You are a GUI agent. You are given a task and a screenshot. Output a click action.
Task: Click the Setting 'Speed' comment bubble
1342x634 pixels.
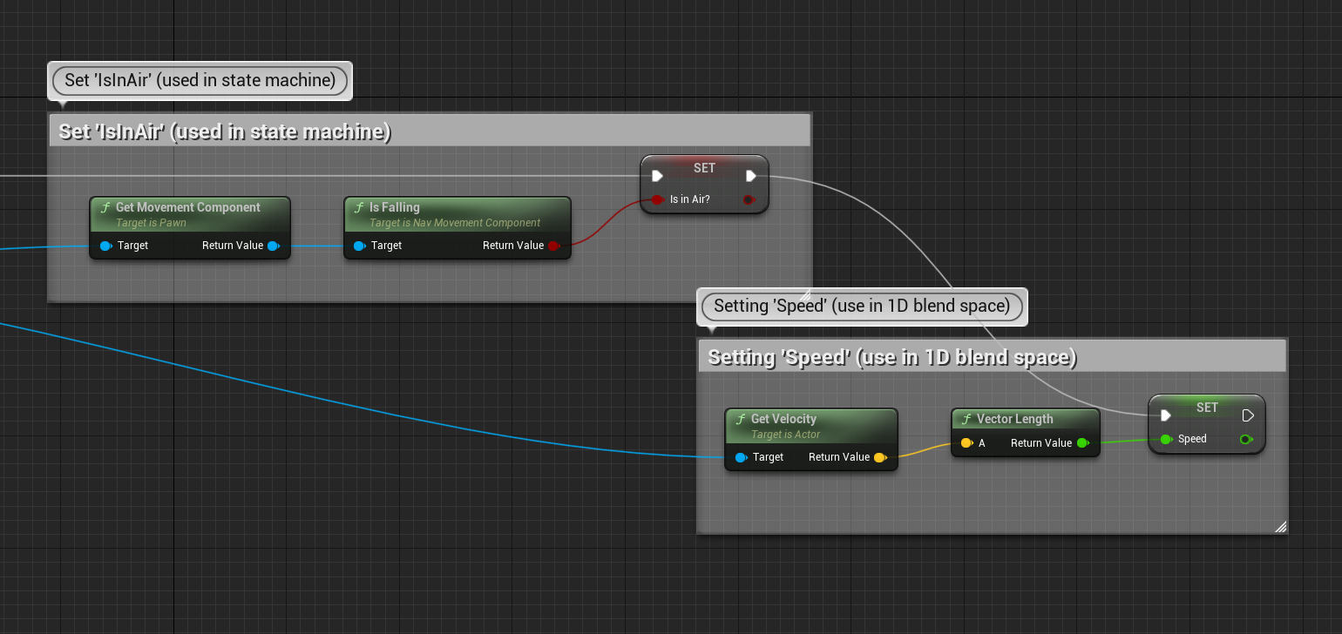point(861,306)
